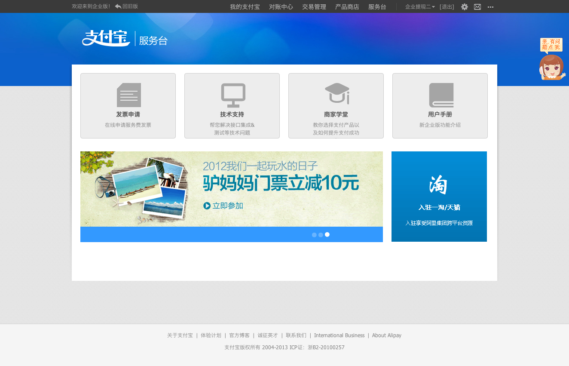
Task: Click 入驻一淘/天猫 heading
Action: 439,207
